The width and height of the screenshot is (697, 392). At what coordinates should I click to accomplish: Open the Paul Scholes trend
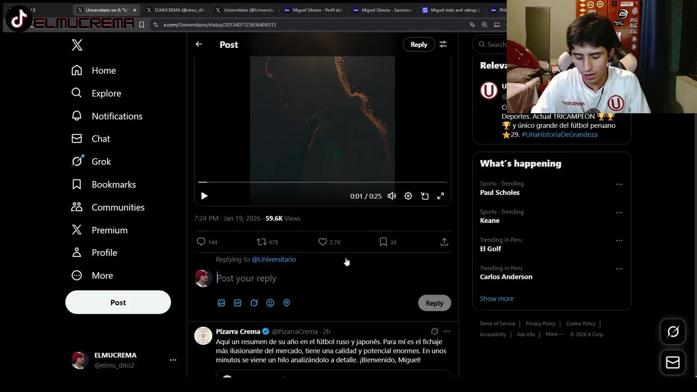[x=500, y=193]
